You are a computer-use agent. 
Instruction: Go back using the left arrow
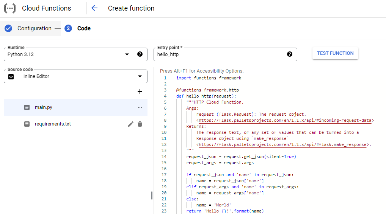(94, 8)
